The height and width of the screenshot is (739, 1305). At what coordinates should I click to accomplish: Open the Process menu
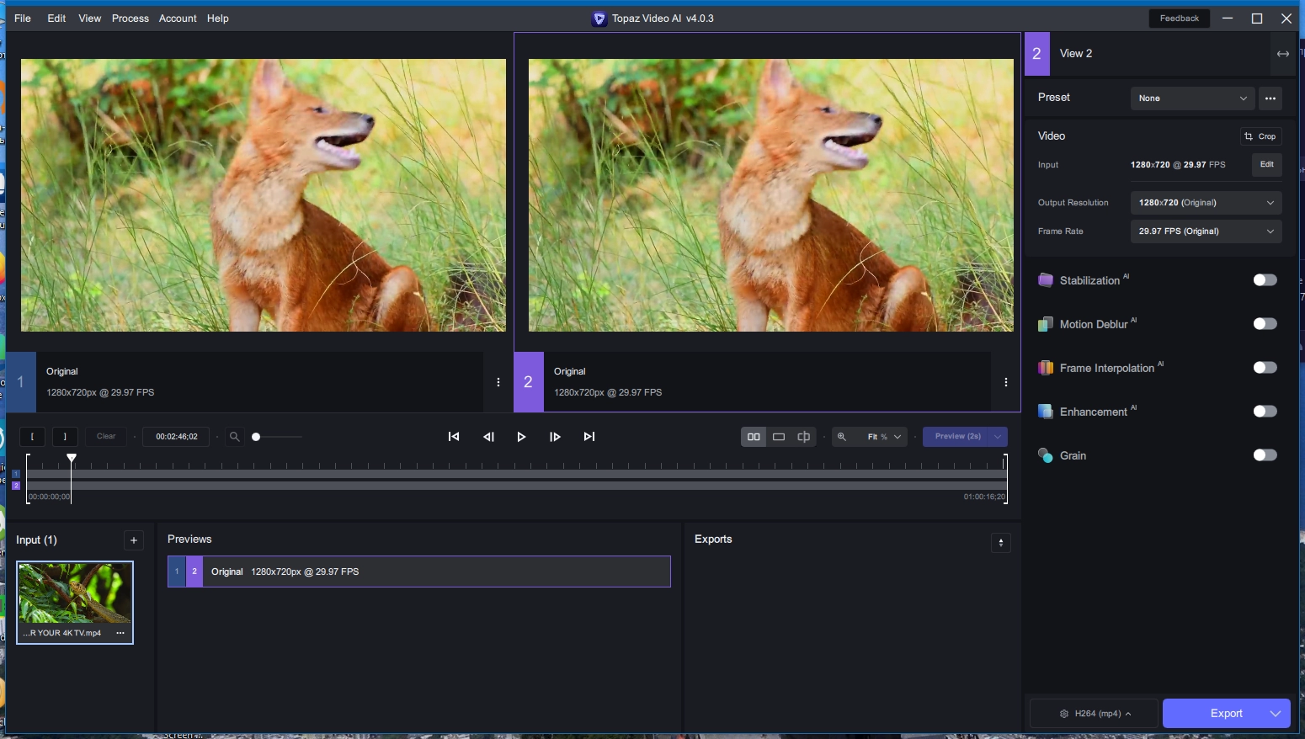click(130, 19)
